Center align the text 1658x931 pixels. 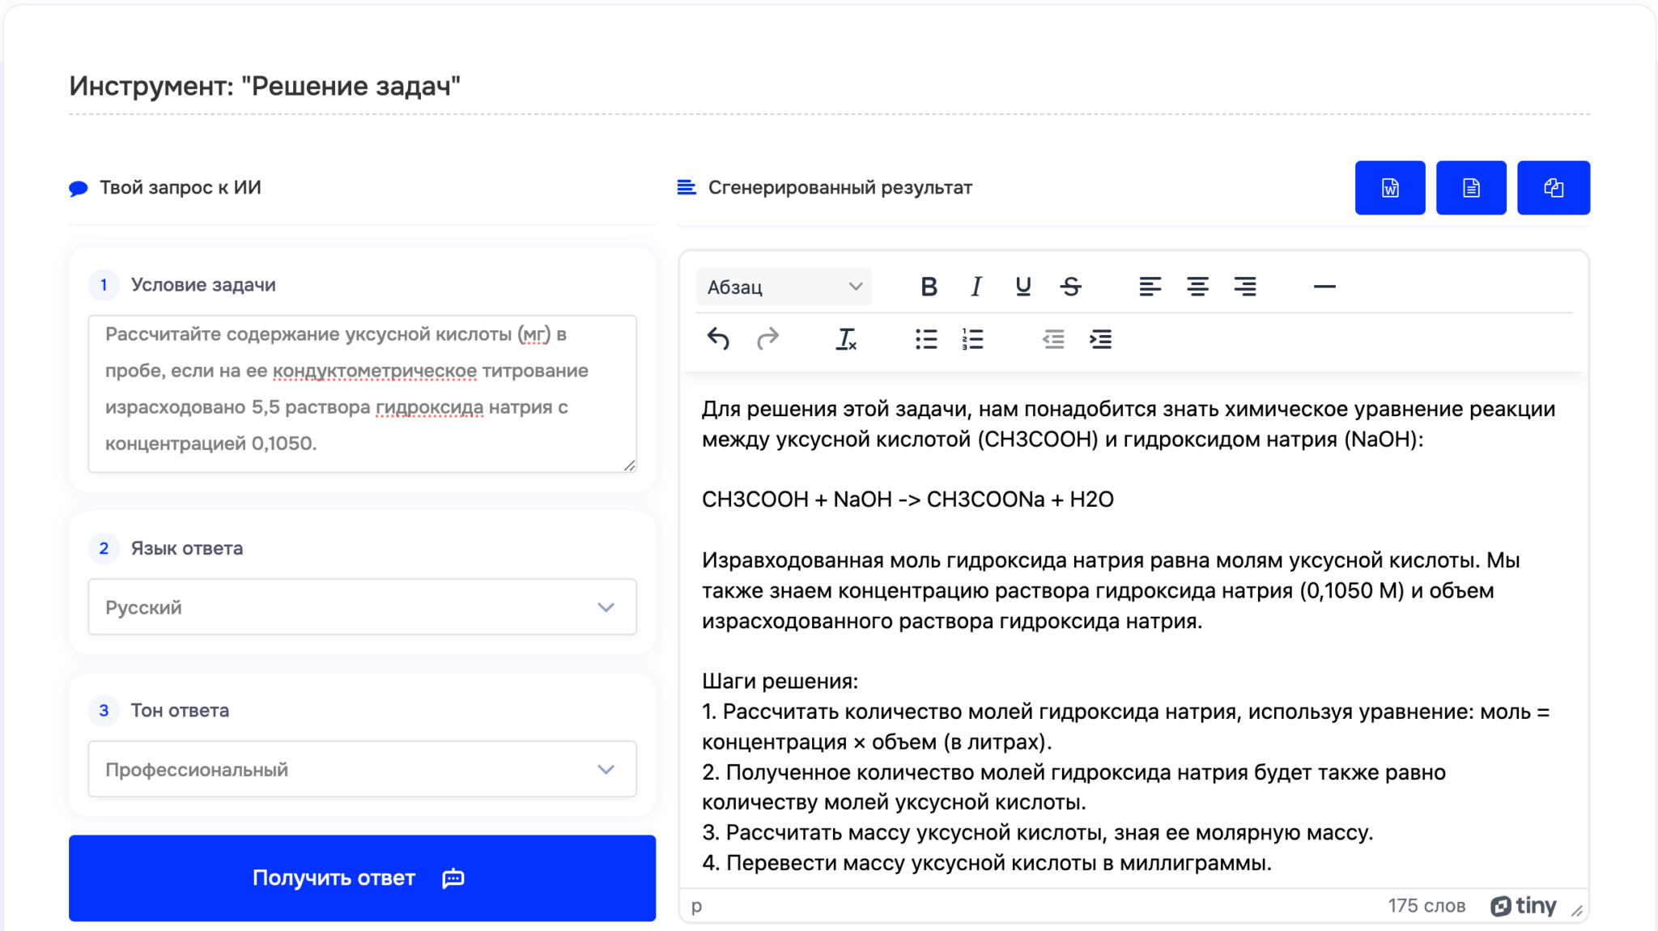point(1197,287)
